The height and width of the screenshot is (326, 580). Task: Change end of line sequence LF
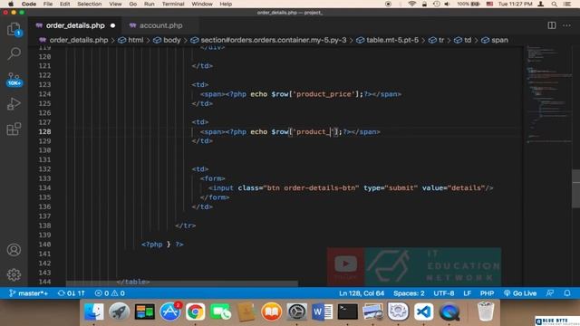pos(468,293)
